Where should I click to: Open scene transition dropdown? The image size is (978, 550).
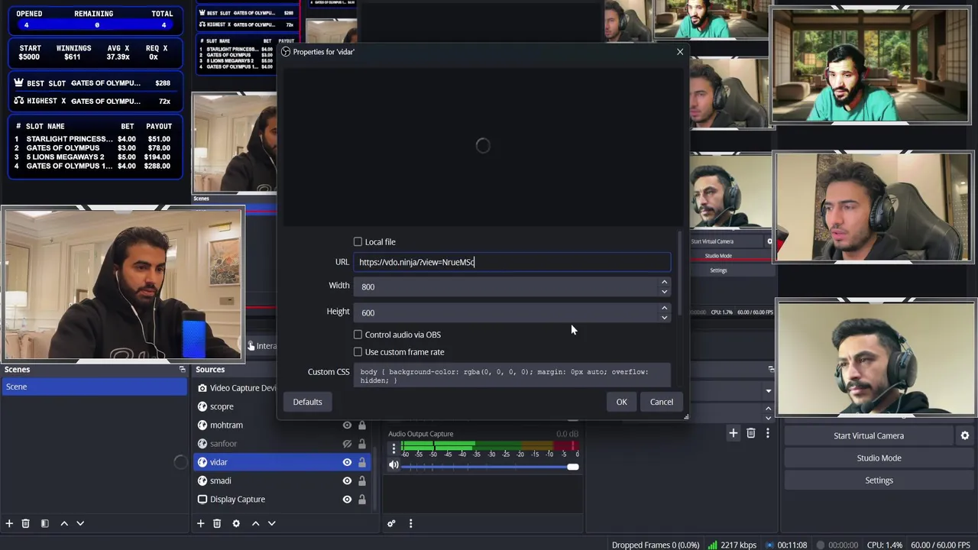click(x=769, y=390)
